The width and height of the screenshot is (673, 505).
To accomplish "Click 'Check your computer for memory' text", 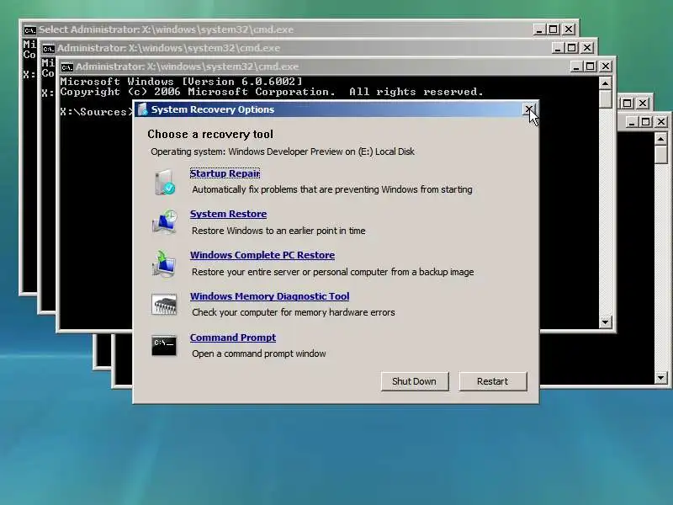I will click(293, 312).
